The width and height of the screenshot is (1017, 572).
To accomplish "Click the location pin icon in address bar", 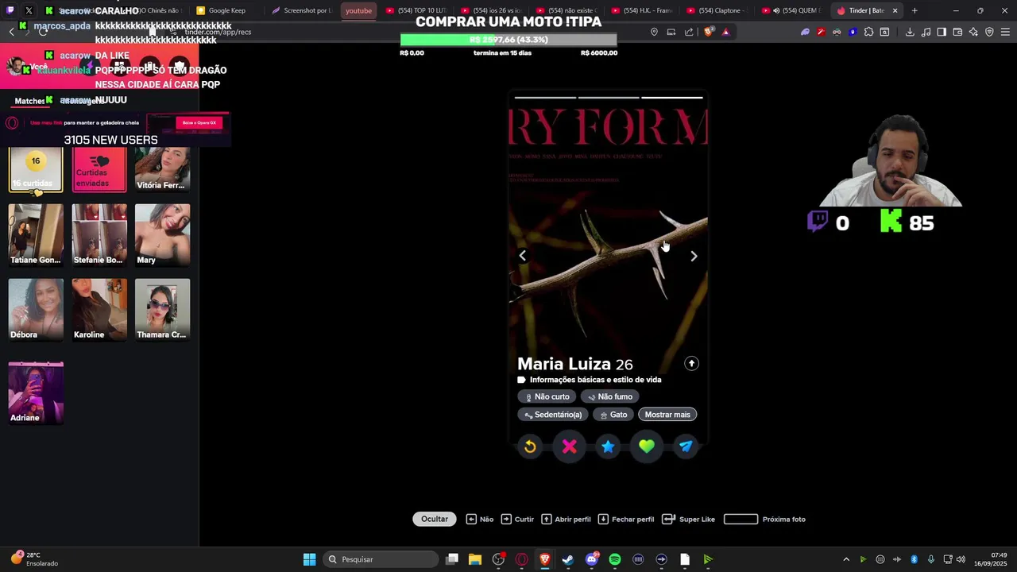I will 654,32.
